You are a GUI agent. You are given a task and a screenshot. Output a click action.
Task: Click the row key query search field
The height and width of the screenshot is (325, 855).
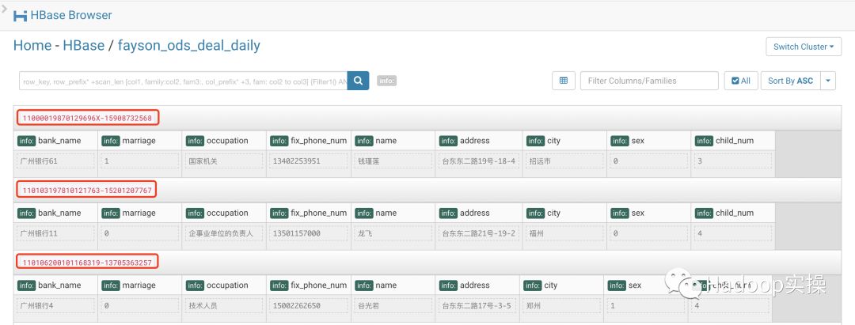click(183, 81)
